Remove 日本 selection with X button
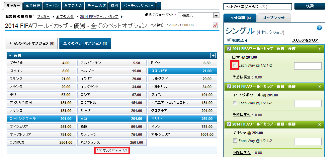This screenshot has height=157, width=330. (x=319, y=49)
